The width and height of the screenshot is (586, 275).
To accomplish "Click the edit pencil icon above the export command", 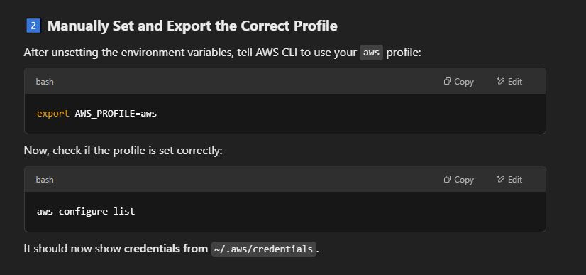I will [501, 81].
